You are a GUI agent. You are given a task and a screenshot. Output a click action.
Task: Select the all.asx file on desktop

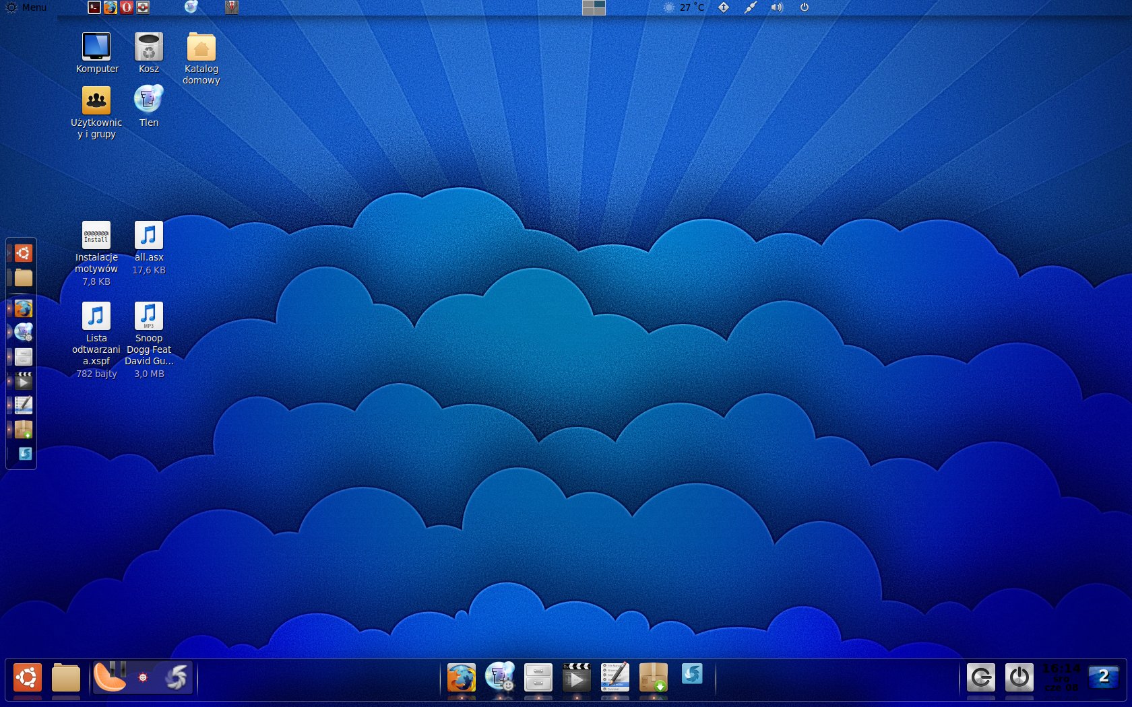click(x=149, y=248)
